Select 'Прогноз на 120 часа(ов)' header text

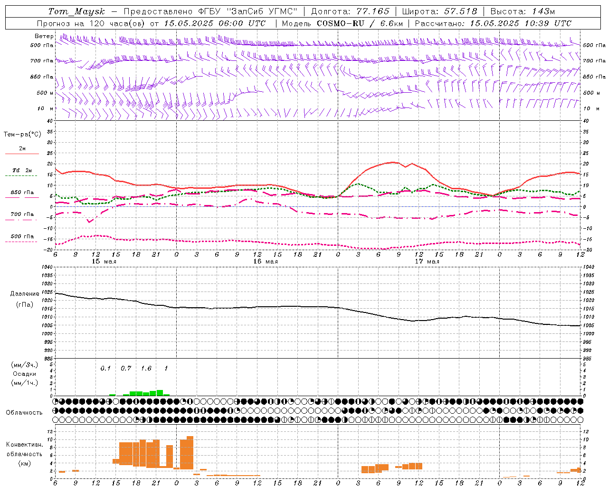pos(91,23)
